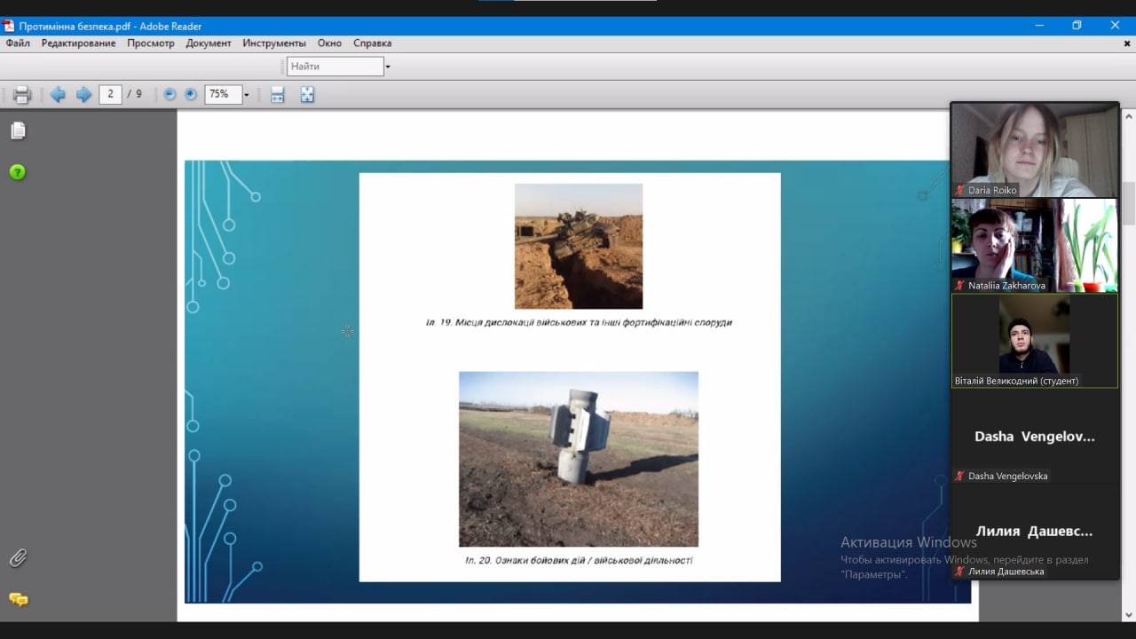Click the page number field showing 2

coord(110,94)
